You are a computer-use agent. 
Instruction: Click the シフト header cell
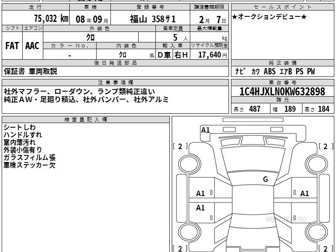pyautogui.click(x=13, y=28)
